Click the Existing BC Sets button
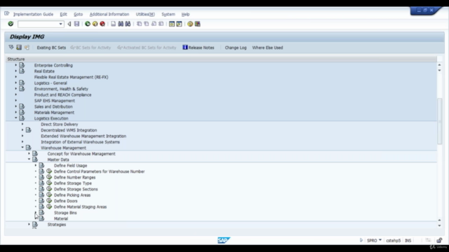 51,48
